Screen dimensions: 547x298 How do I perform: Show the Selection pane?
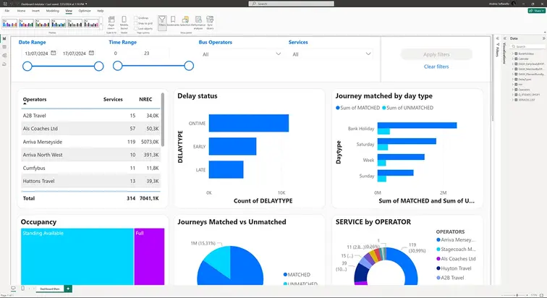tap(185, 22)
